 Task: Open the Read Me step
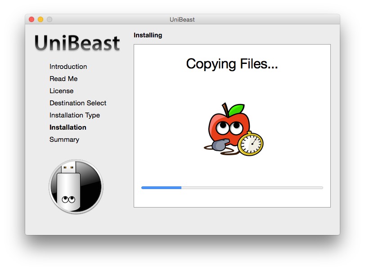63,79
